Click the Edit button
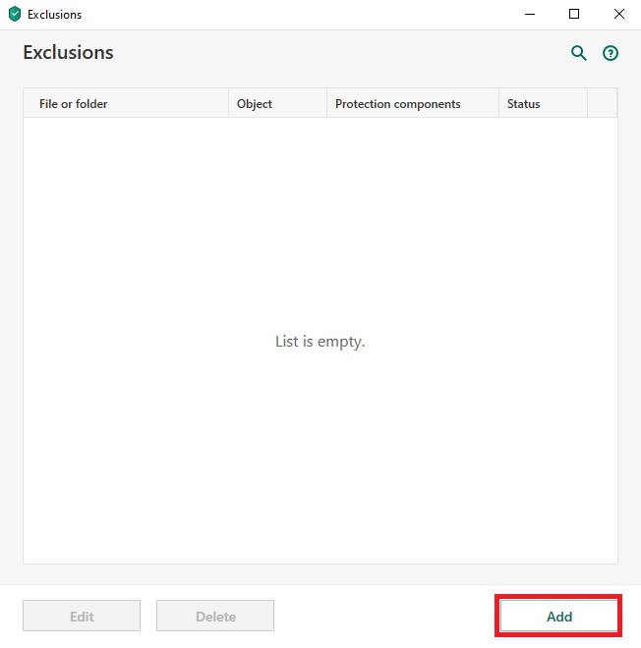The width and height of the screenshot is (641, 648). (82, 617)
